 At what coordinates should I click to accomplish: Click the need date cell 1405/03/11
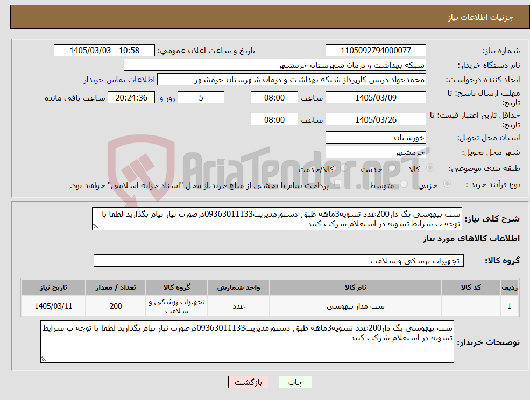click(x=53, y=306)
